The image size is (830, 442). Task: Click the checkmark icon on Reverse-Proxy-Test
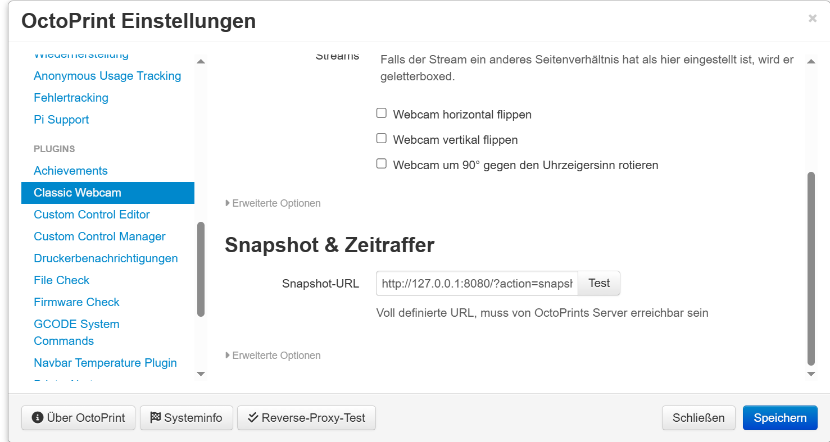click(x=253, y=418)
